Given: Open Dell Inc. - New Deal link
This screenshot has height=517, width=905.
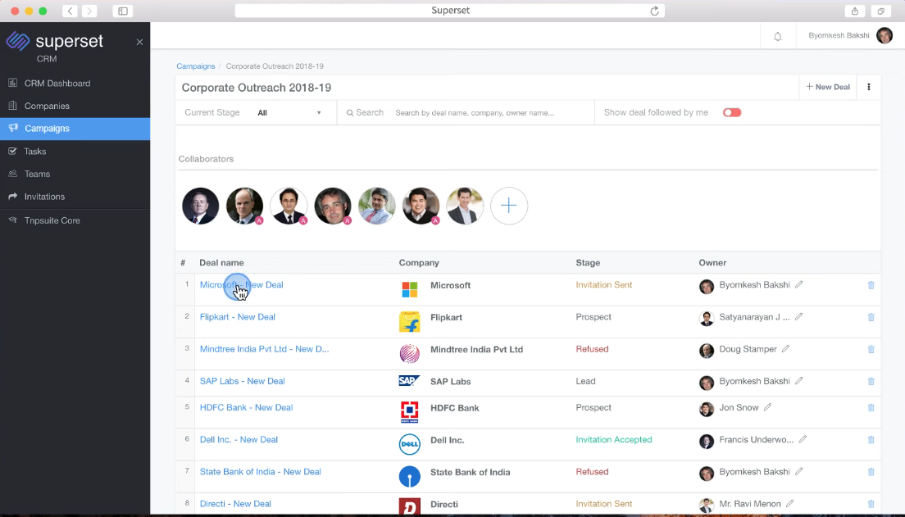Looking at the screenshot, I should (239, 440).
